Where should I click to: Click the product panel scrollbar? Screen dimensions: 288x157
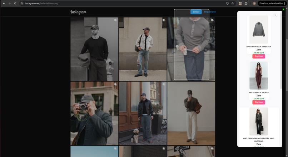pos(281,50)
